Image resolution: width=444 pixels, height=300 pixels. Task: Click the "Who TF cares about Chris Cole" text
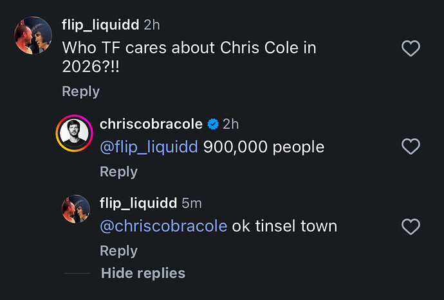[189, 58]
